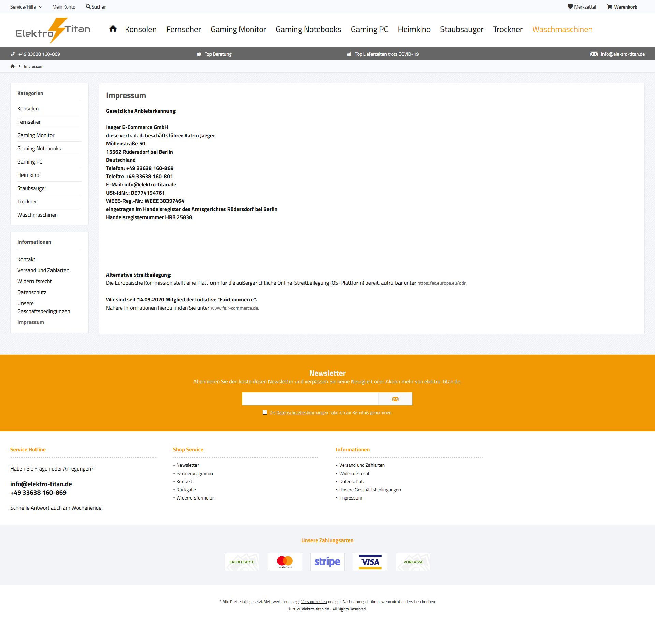Click thumbs-up icon beside Top Beratung

point(199,54)
